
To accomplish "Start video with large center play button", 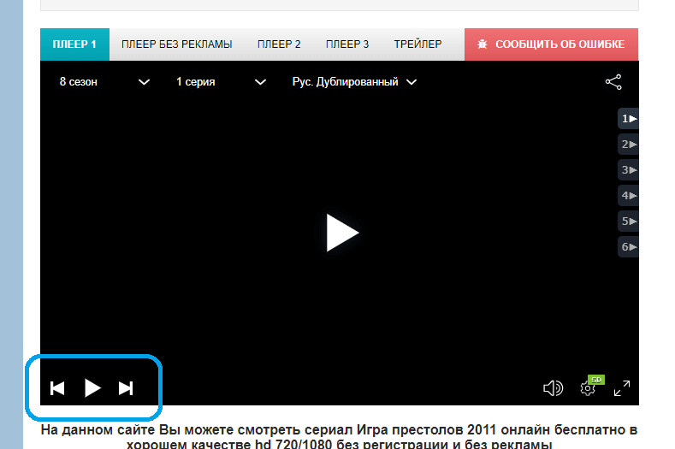I will [x=341, y=233].
